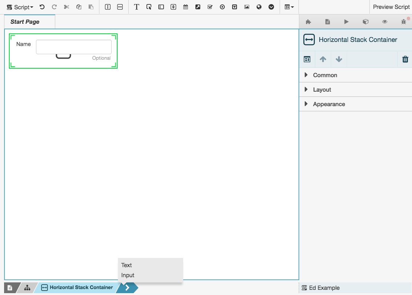Add a date picker calendar element
The width and height of the screenshot is (412, 295).
[x=185, y=7]
